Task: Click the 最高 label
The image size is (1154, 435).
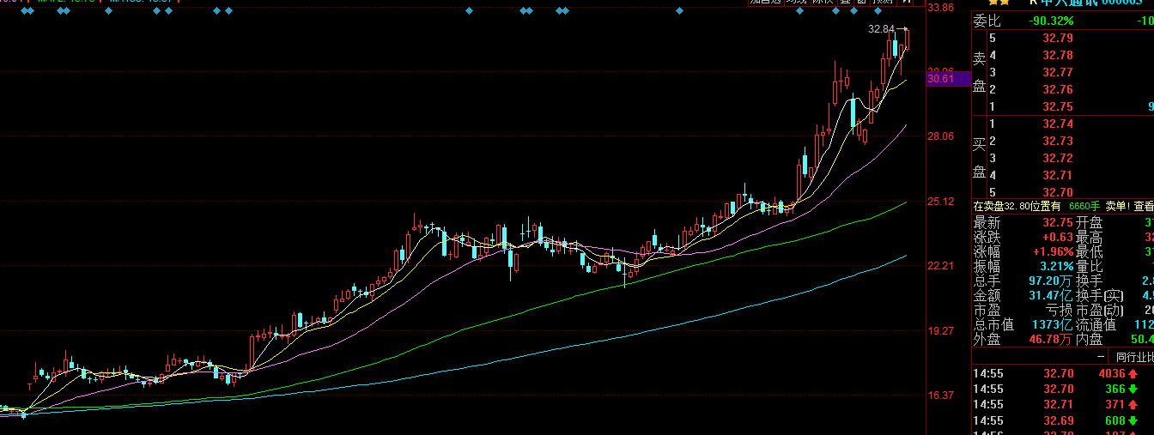Action: click(x=1090, y=238)
